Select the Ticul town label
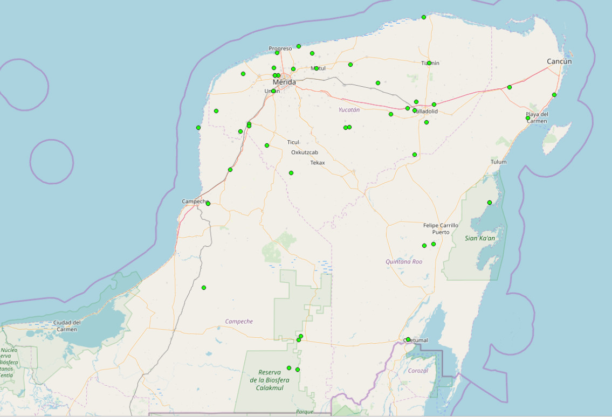 293,142
